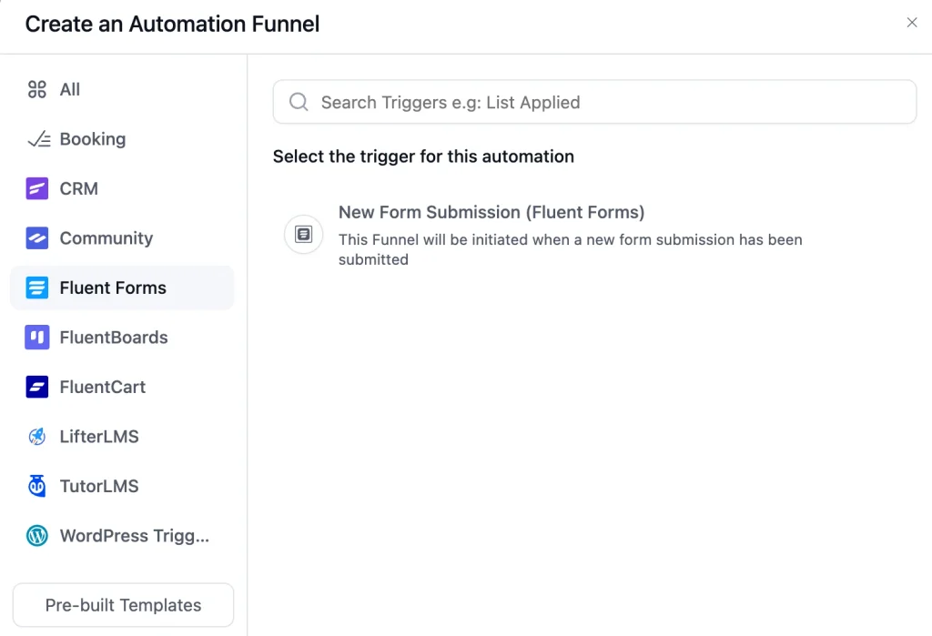Open FluentBoards triggers list

[114, 337]
